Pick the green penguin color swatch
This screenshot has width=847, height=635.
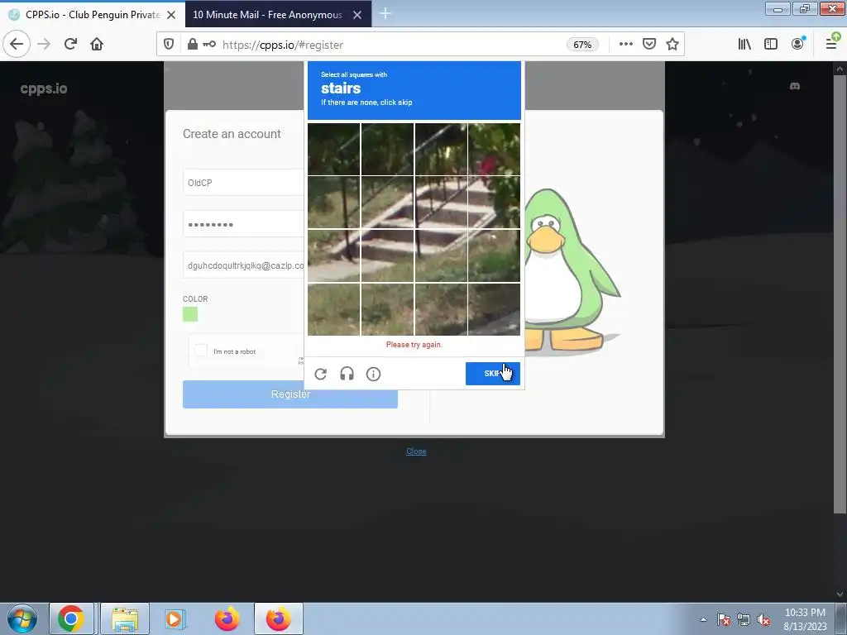[x=190, y=313]
